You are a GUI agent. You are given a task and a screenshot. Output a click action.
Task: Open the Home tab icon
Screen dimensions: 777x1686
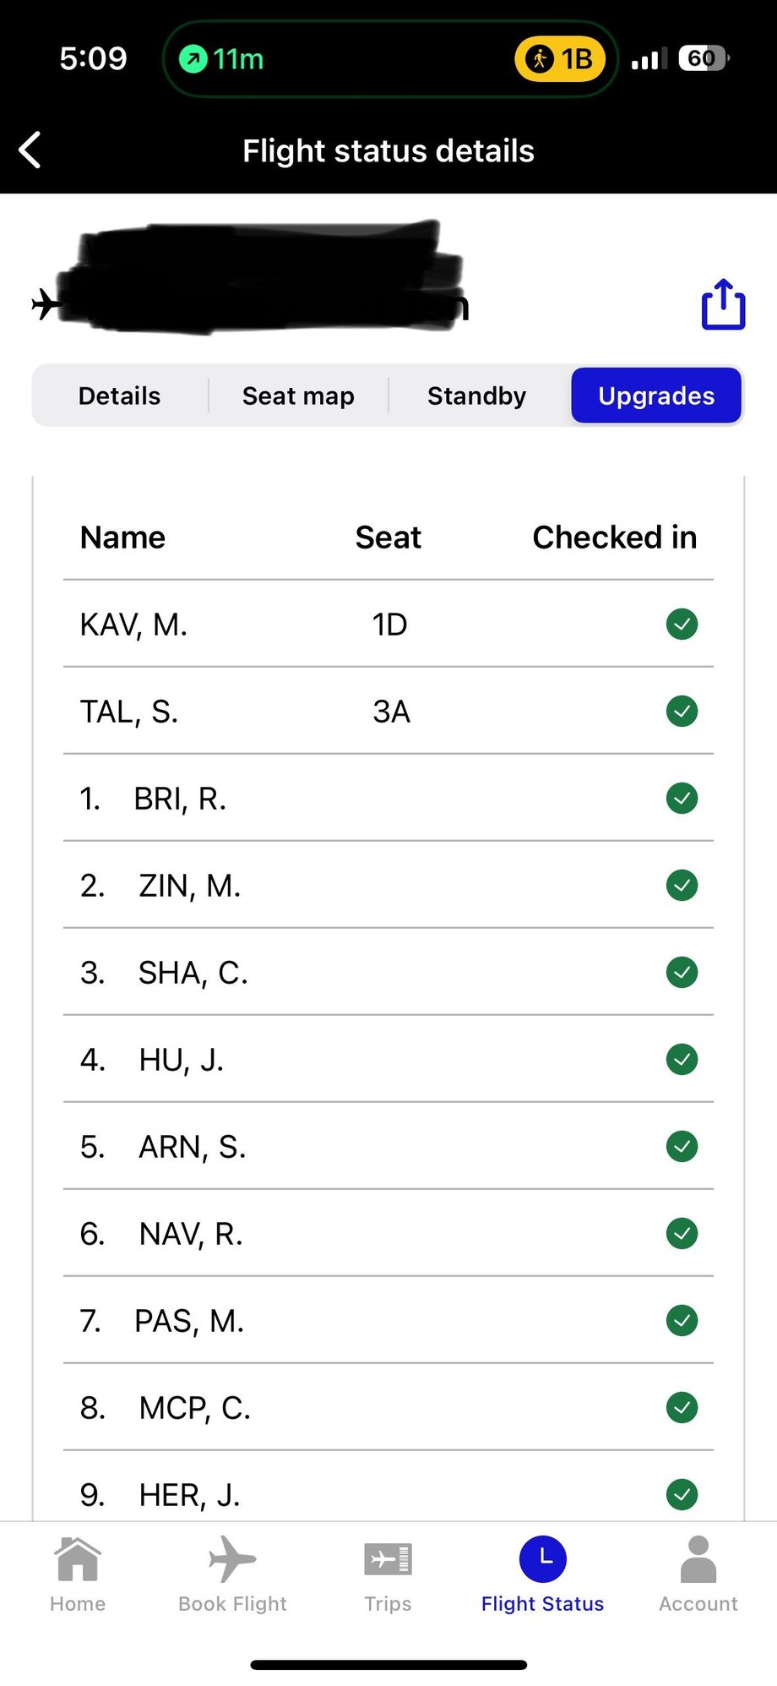coord(78,1559)
